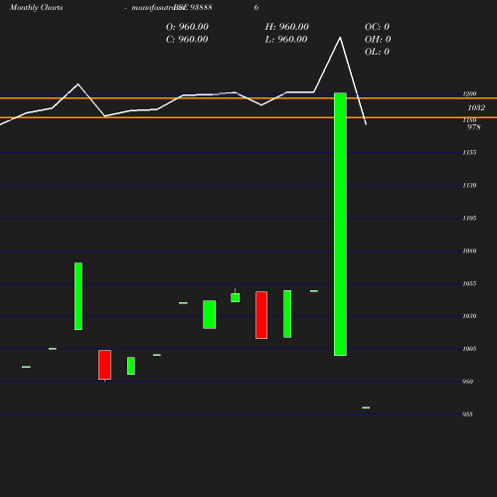This screenshot has height=497, width=497.
Task: Click the 1105 price axis label
Action: tap(469, 218)
